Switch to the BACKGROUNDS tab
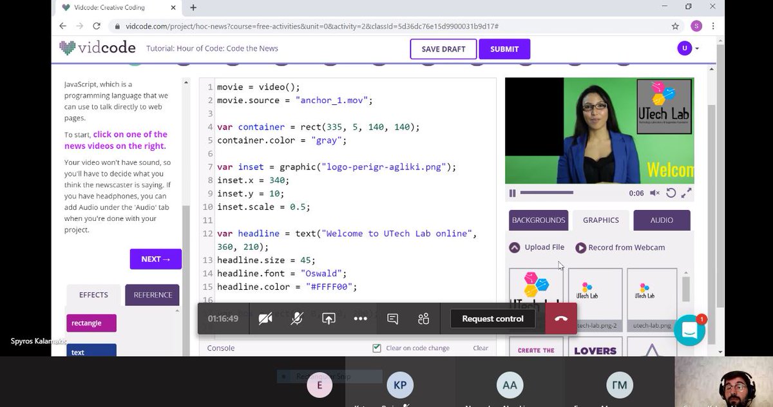Screen dimensions: 773x407 (539, 220)
